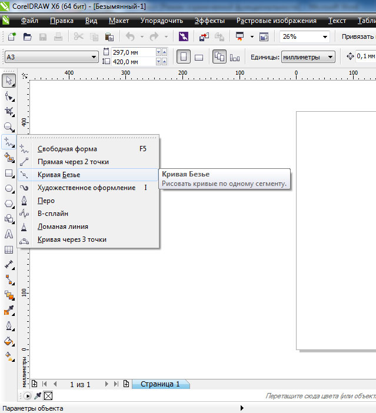Create a new document

click(x=12, y=36)
